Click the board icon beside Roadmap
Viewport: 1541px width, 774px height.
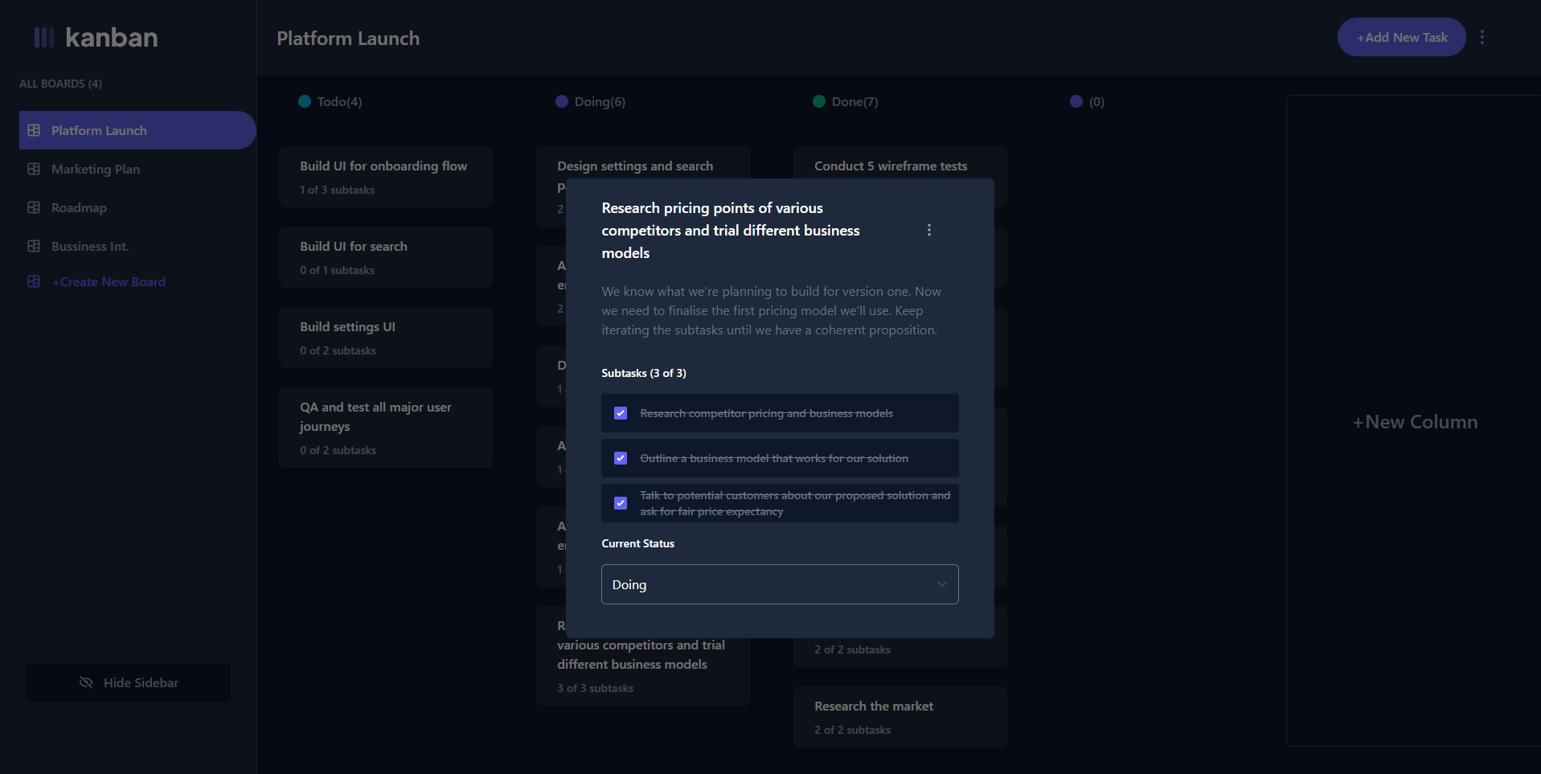[x=33, y=207]
